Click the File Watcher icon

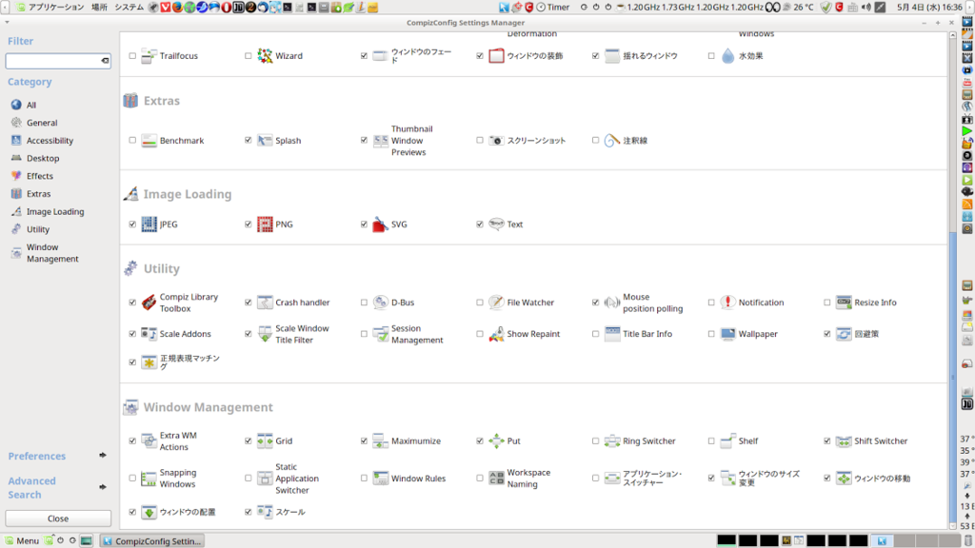coord(496,303)
